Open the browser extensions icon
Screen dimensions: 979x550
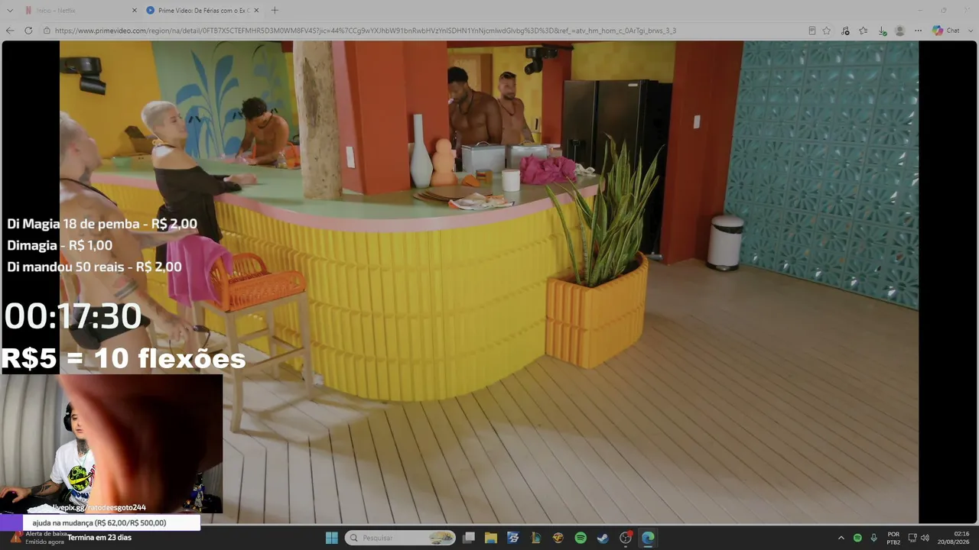tap(845, 31)
